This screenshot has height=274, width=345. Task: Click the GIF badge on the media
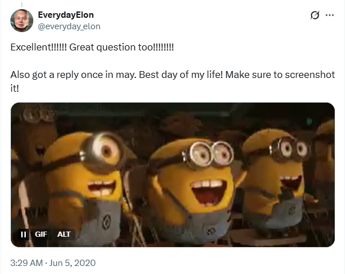coord(41,234)
